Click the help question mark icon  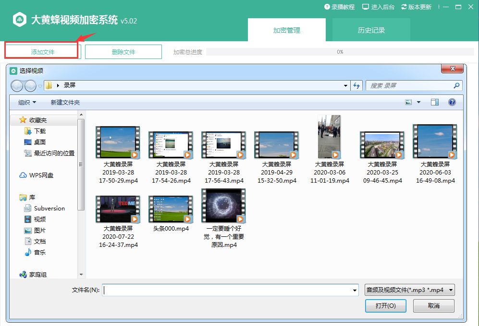coord(452,102)
